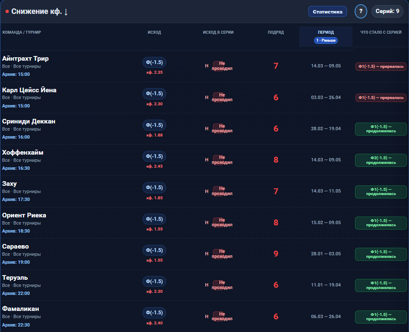Click the 'Не проходил' tag in Теруэль row

pos(222,285)
